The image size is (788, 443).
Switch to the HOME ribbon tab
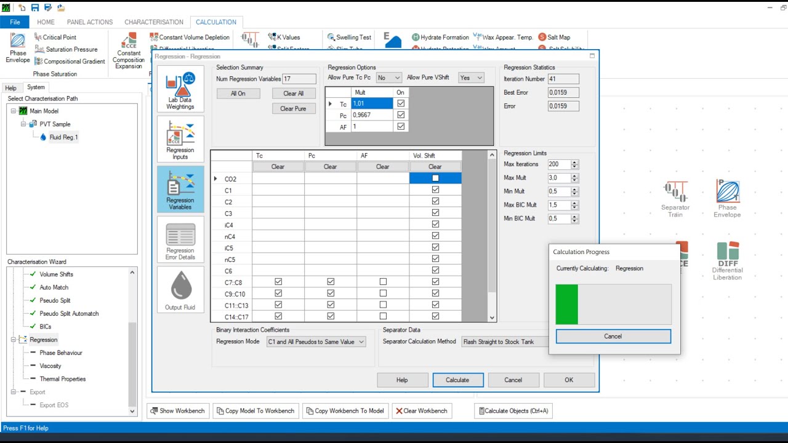[x=46, y=22]
